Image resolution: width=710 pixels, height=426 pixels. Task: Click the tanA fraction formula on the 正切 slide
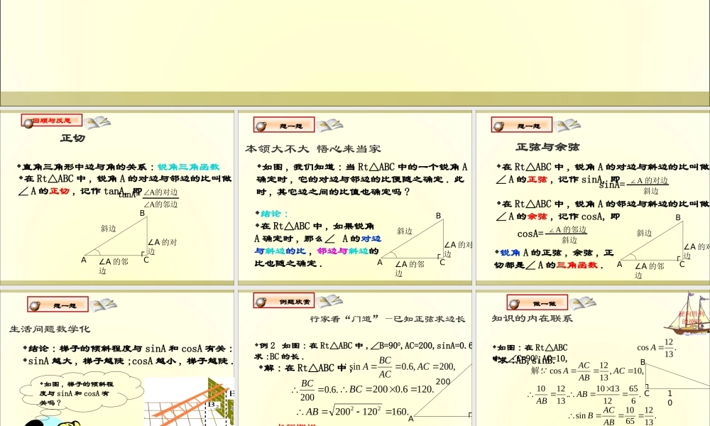point(148,198)
